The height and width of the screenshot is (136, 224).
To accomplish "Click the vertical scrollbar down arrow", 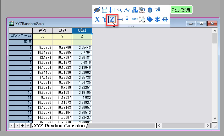I will click(x=215, y=118).
